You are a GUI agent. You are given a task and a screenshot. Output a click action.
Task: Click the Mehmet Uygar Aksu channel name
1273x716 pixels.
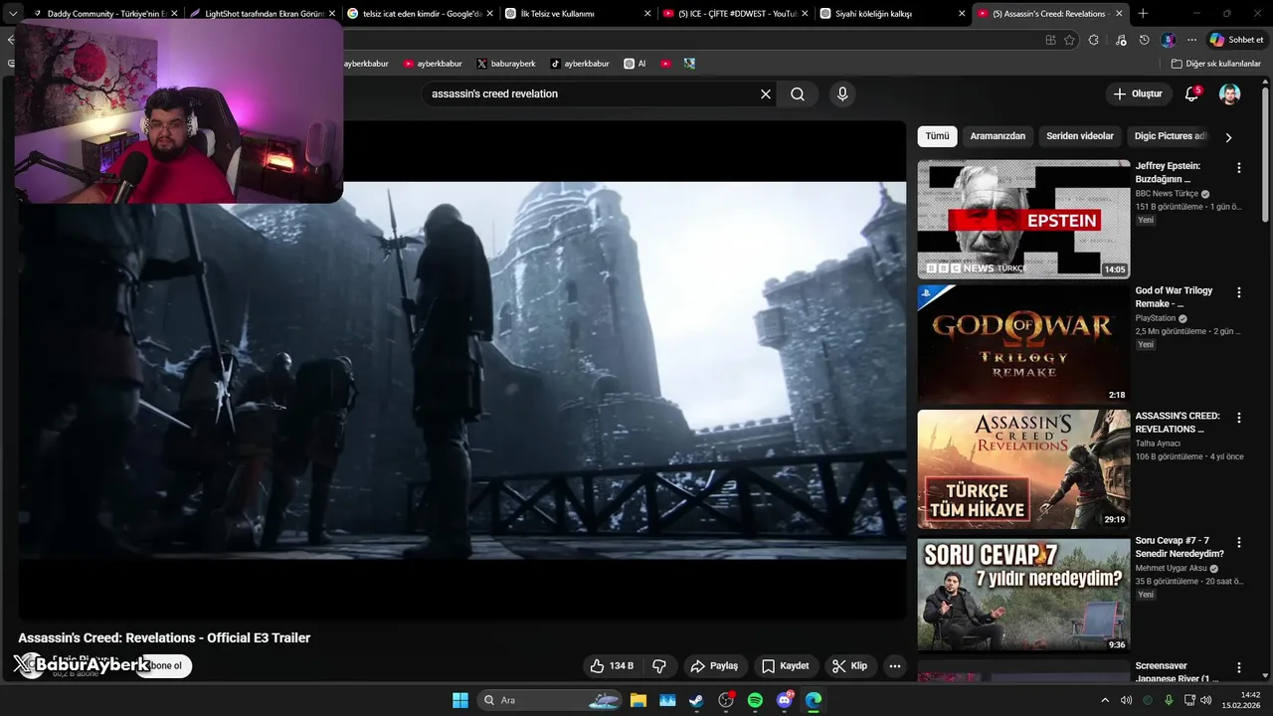[x=1171, y=569]
